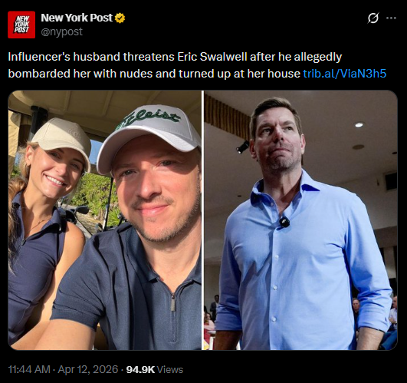This screenshot has height=383, width=407.
Task: Open the three-dot more options menu
Action: click(x=391, y=18)
